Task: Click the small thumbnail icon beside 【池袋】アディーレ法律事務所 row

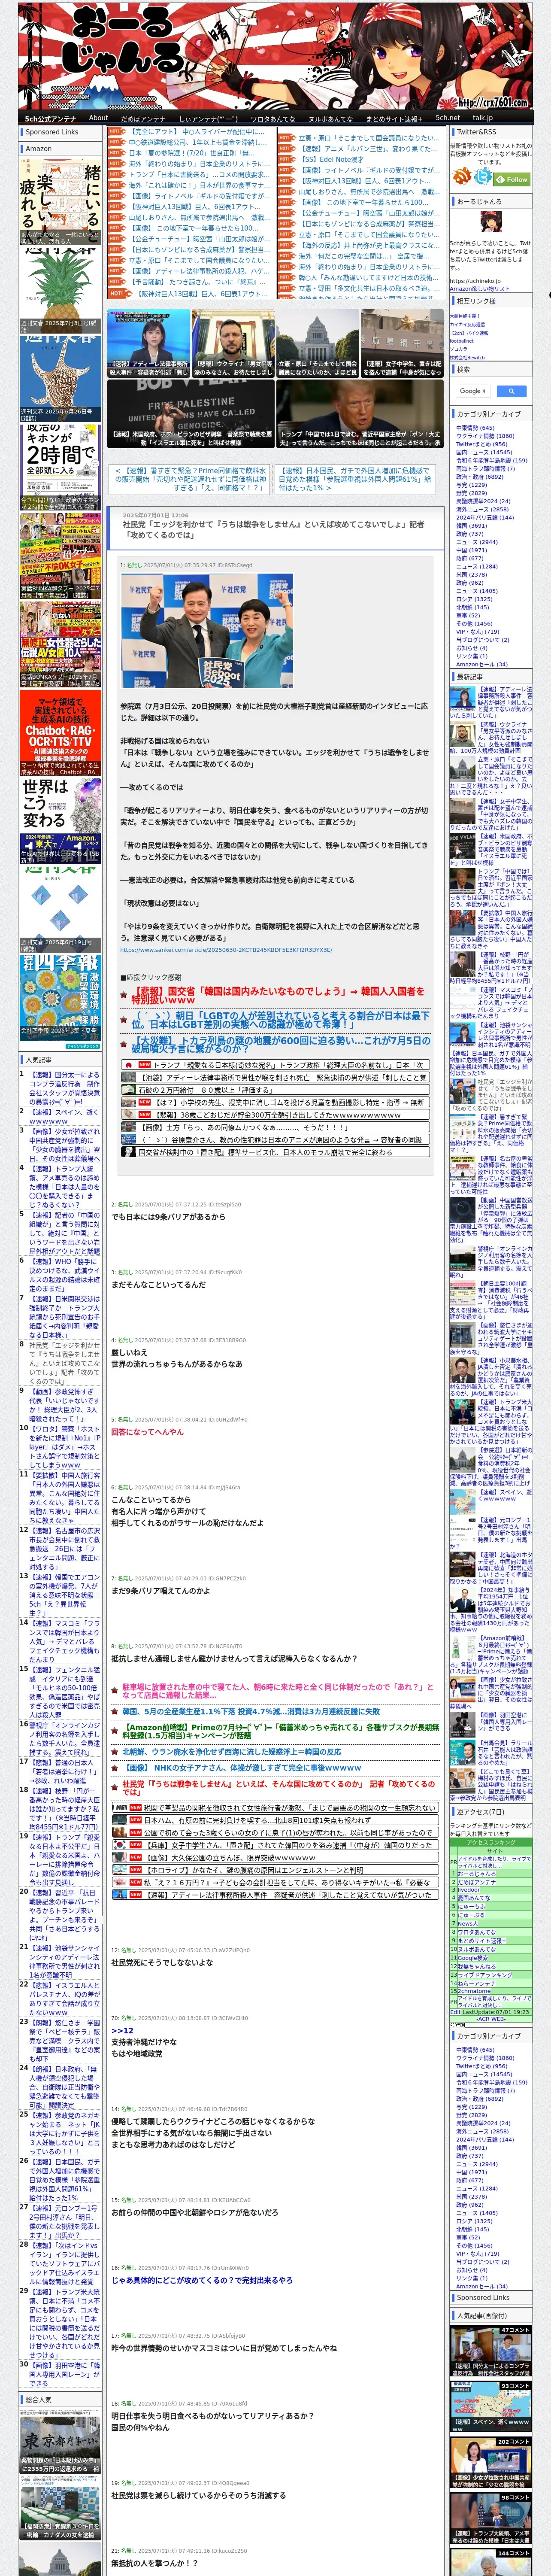Action: [x=130, y=1078]
